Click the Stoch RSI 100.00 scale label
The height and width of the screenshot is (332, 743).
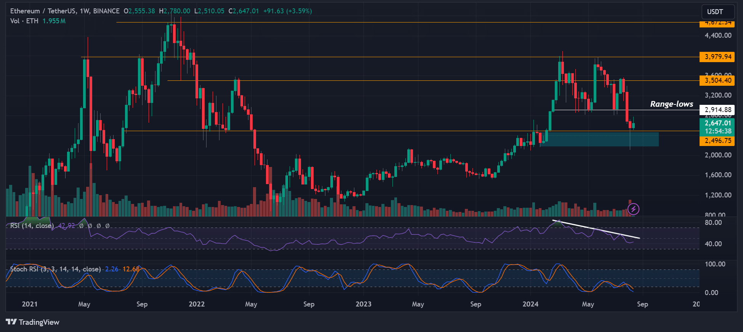point(715,264)
